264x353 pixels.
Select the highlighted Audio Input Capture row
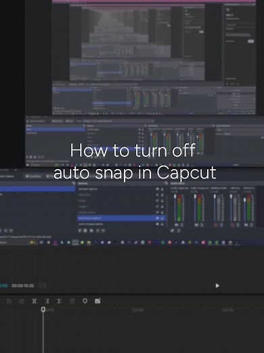(x=122, y=218)
